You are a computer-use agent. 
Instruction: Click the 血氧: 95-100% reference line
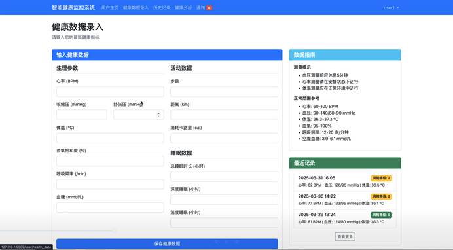coord(317,126)
